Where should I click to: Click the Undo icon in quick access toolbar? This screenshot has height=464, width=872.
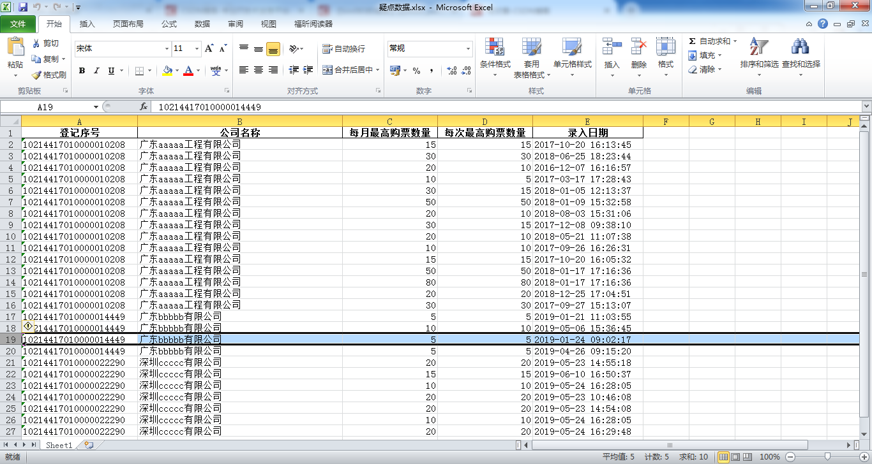37,8
